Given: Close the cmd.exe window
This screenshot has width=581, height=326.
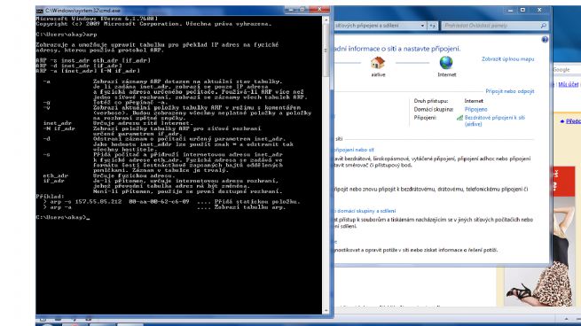Looking at the screenshot, I should point(319,10).
